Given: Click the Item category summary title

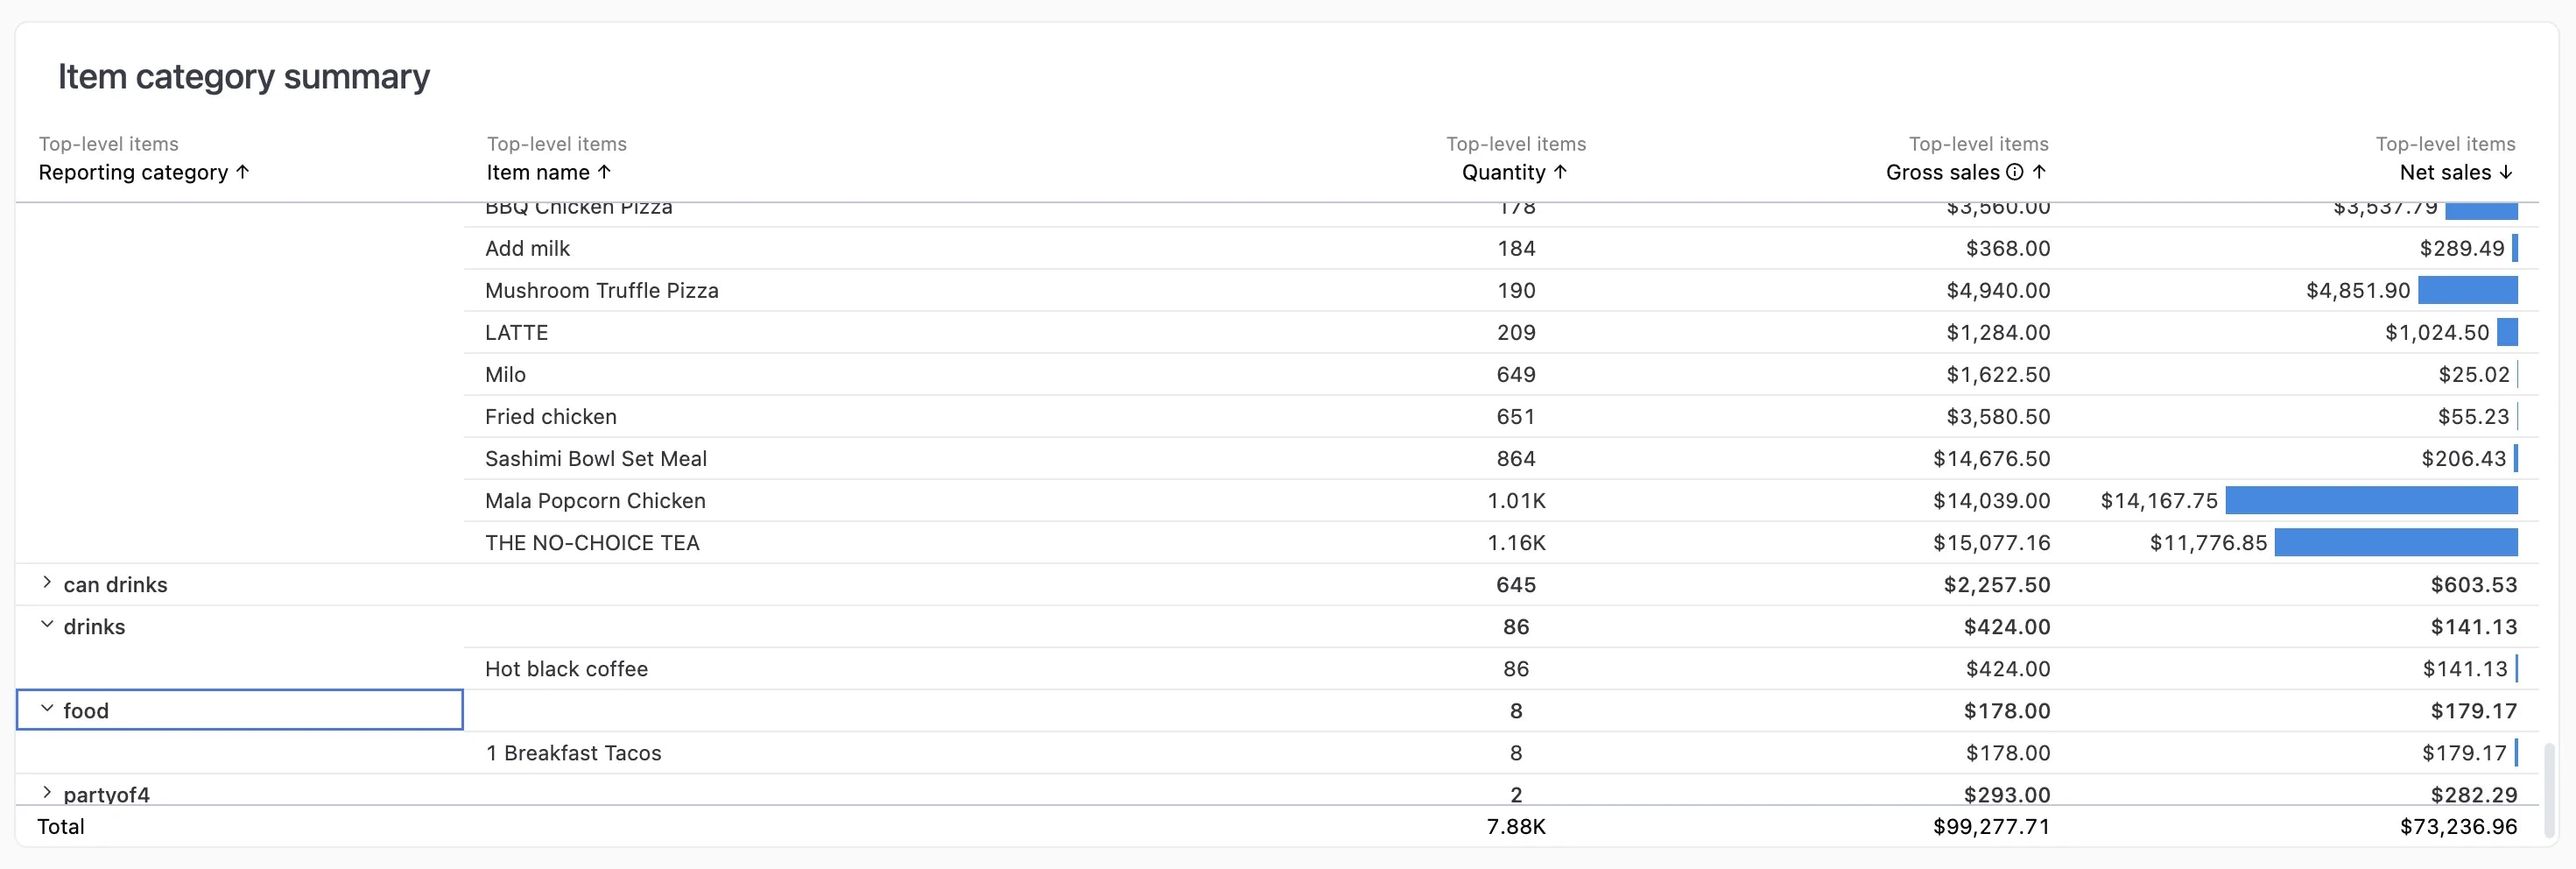Looking at the screenshot, I should coord(243,76).
